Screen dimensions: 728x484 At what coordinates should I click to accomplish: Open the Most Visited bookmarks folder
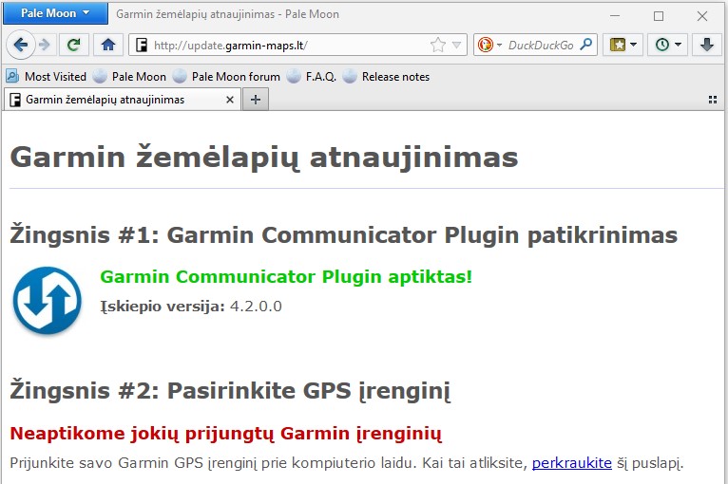(x=46, y=77)
